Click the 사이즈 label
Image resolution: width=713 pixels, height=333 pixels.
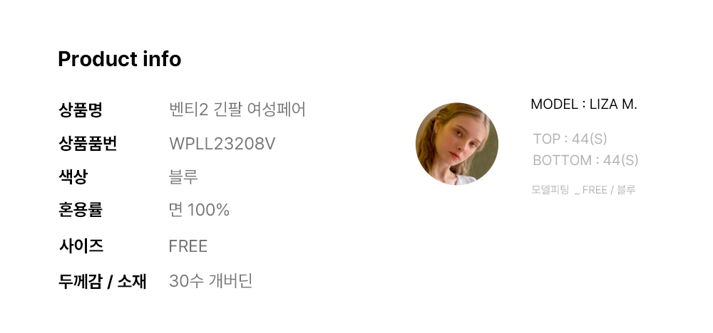[x=81, y=246]
